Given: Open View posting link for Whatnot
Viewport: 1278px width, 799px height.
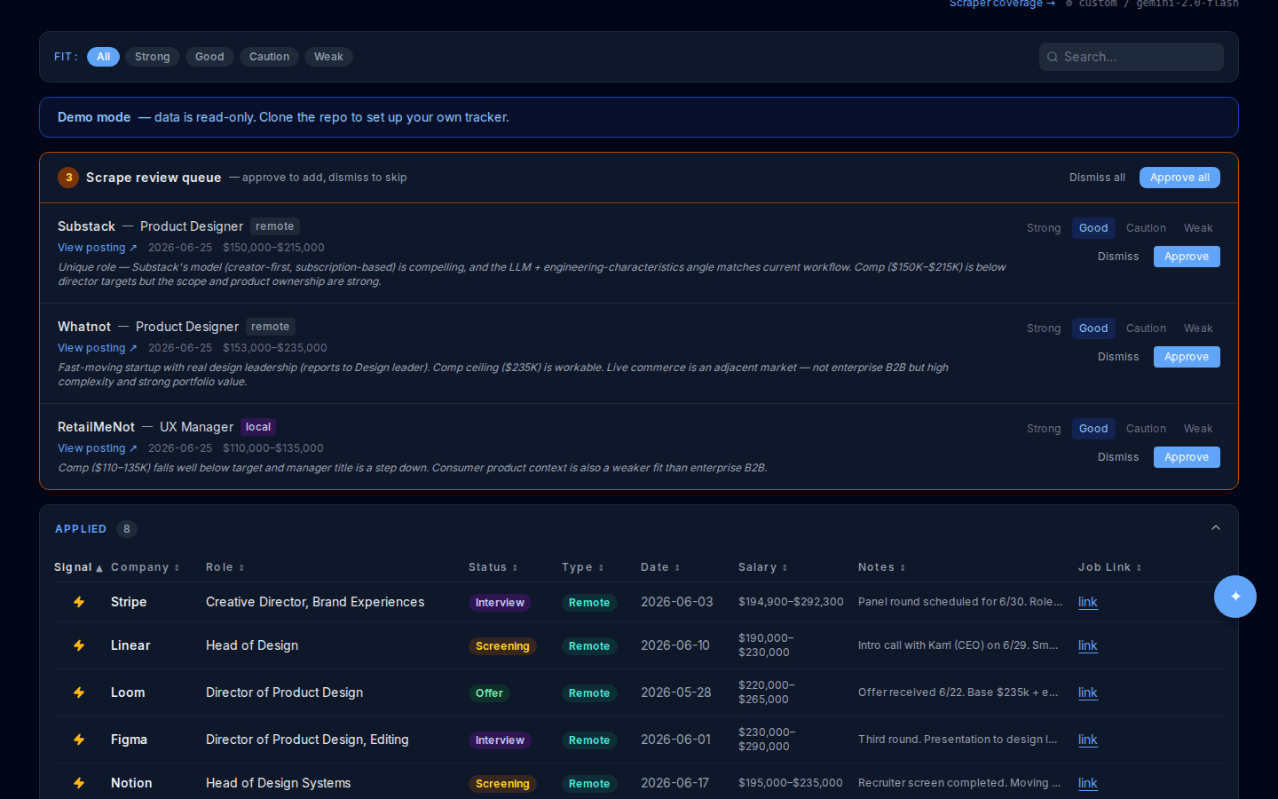Looking at the screenshot, I should [x=98, y=348].
